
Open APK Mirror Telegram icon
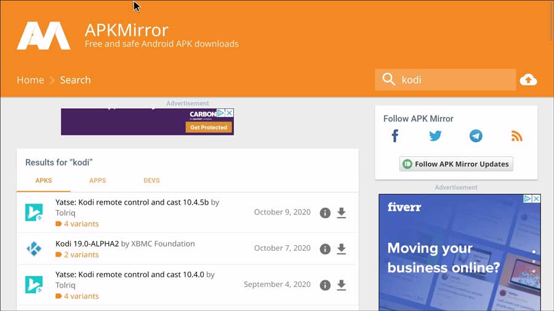point(476,136)
